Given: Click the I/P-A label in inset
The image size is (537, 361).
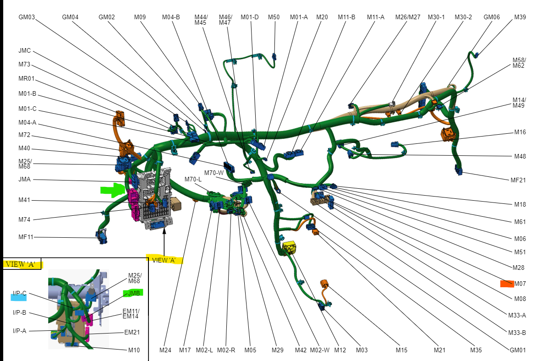Looking at the screenshot, I should [20, 331].
